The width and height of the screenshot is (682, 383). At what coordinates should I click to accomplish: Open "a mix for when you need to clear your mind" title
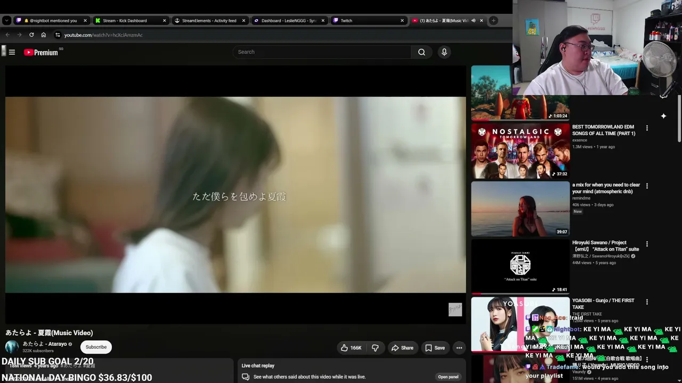pyautogui.click(x=606, y=188)
